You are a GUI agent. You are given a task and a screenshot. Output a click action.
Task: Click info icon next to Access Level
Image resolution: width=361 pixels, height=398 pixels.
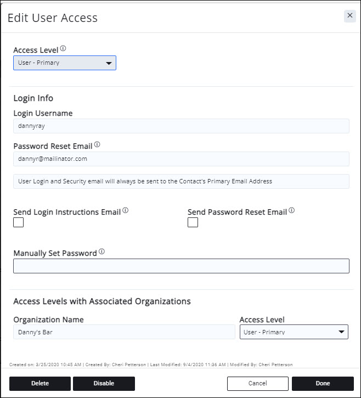[63, 48]
